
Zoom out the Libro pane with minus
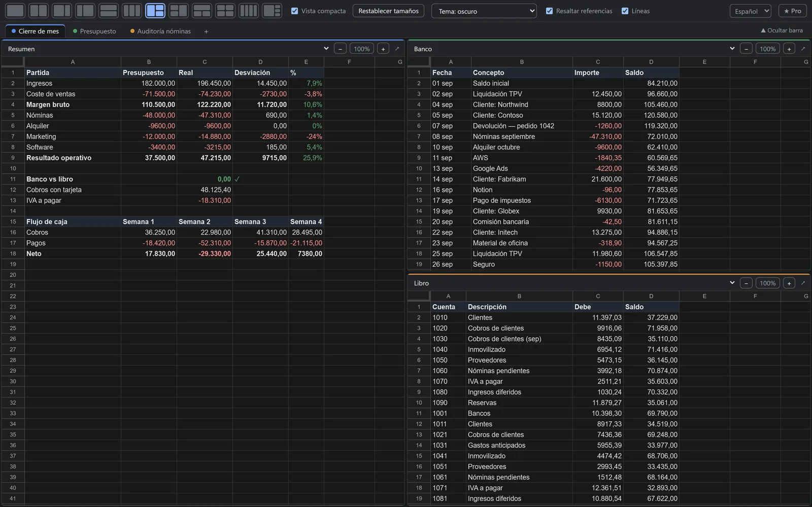tap(746, 283)
